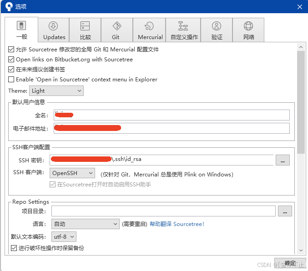
Task: Click the Sourcetree logo in title bar
Action: coord(9,7)
